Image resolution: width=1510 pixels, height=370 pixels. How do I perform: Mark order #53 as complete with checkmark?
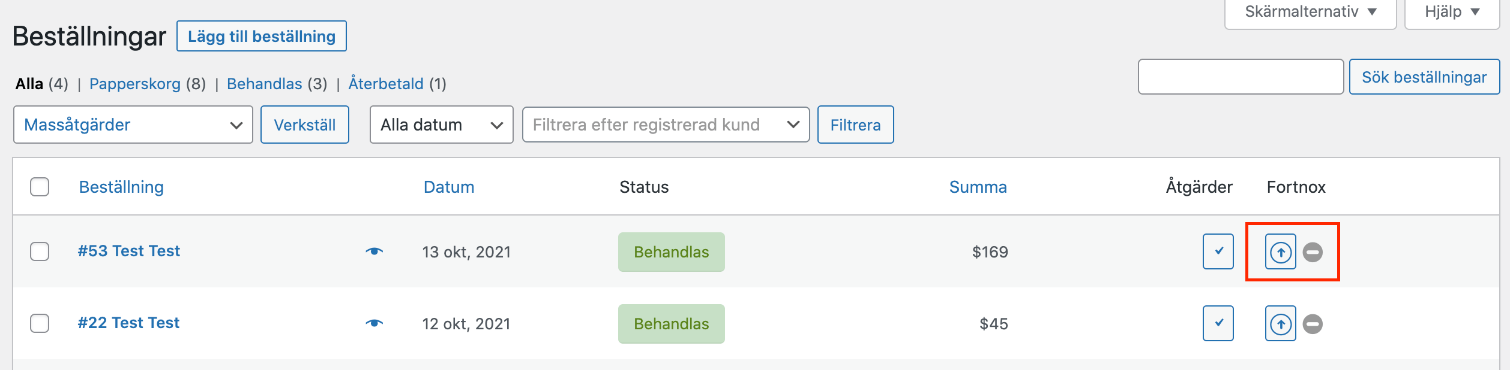tap(1218, 251)
